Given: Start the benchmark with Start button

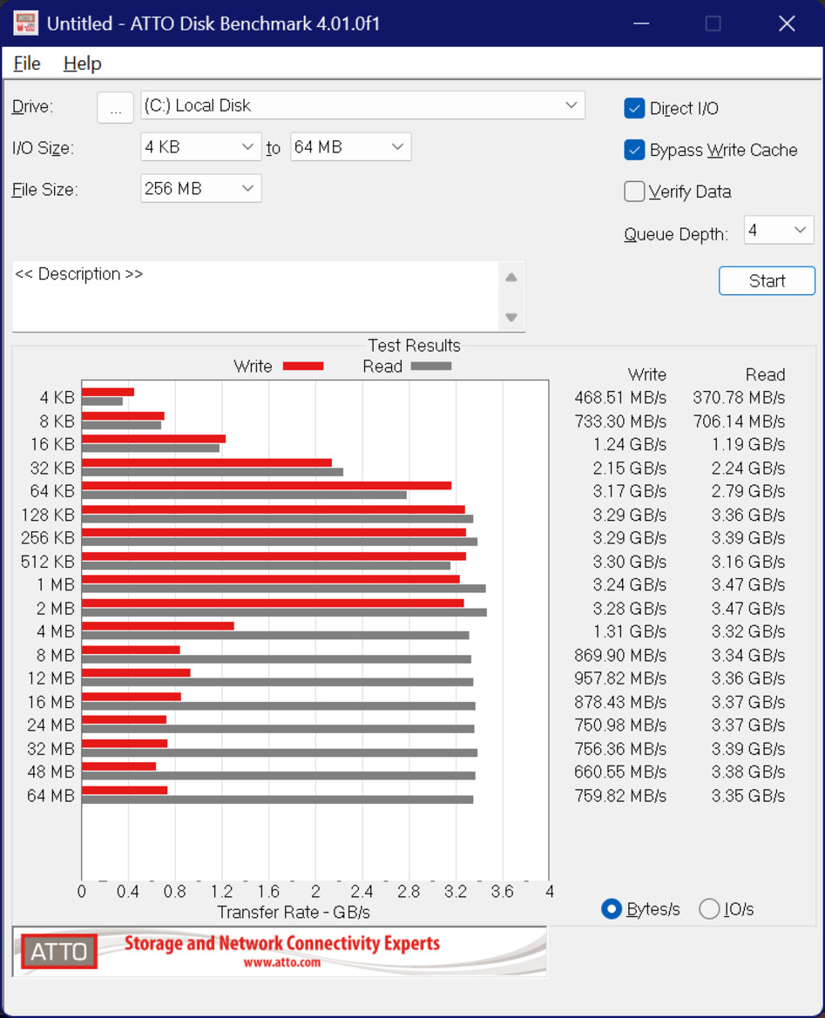Looking at the screenshot, I should coord(767,280).
